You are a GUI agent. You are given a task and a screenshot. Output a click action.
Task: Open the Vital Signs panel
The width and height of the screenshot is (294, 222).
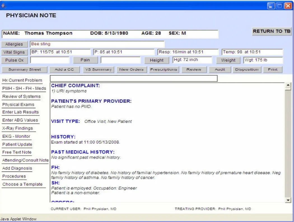[x=14, y=52]
